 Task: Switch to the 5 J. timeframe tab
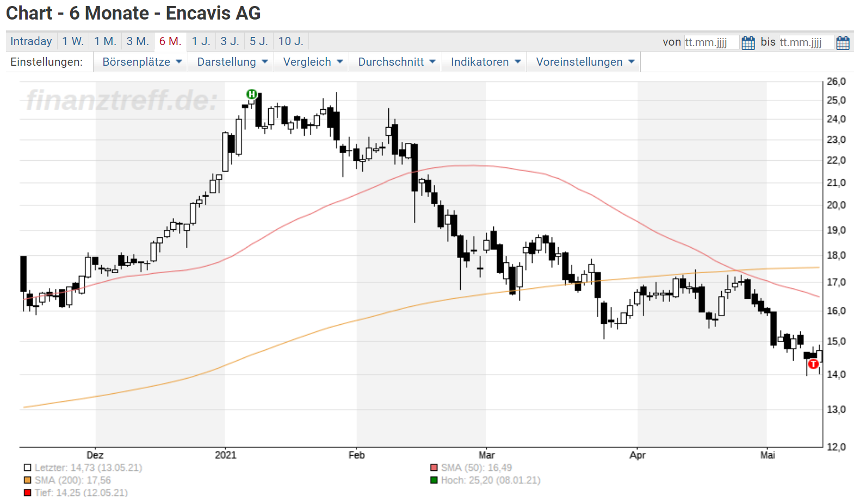[258, 41]
